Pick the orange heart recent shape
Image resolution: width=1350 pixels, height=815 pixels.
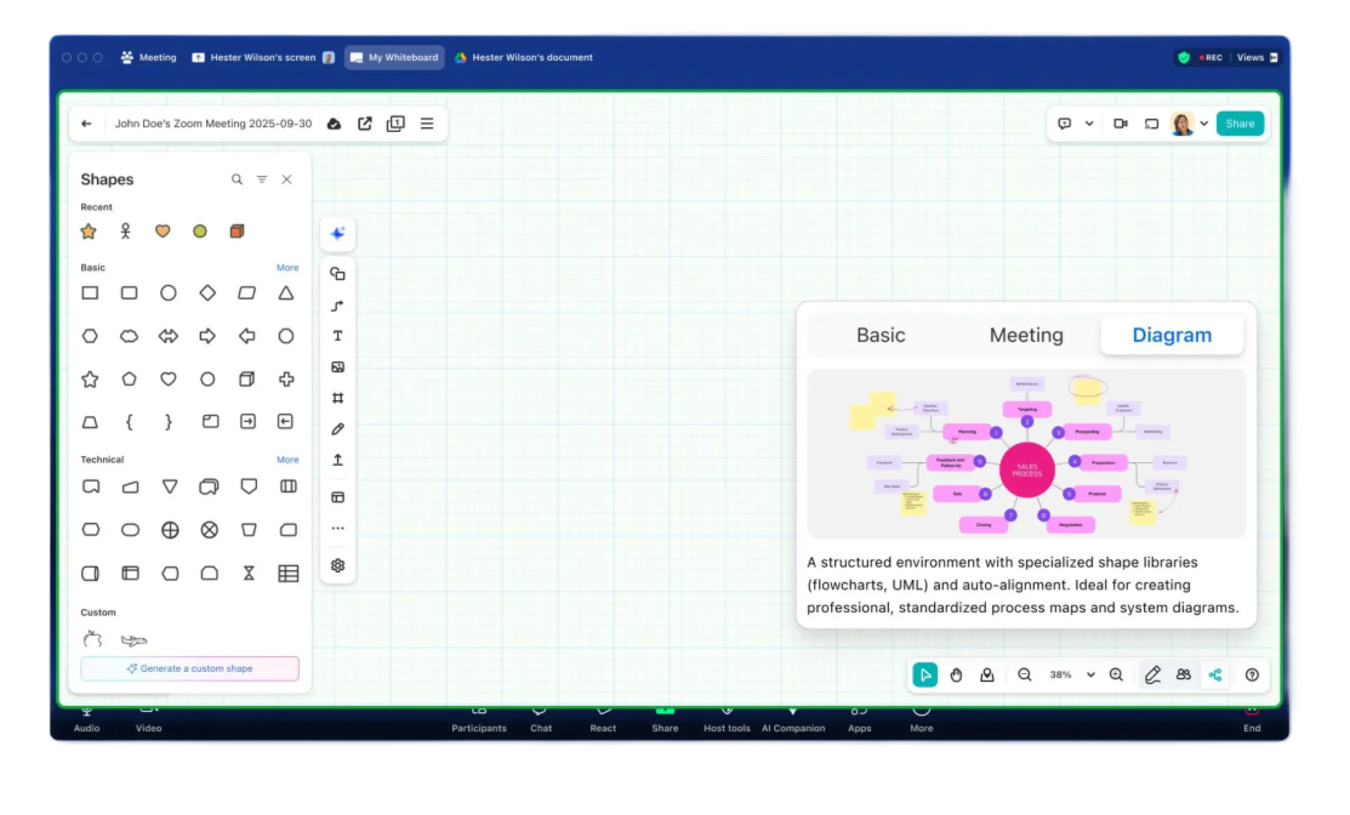point(163,231)
